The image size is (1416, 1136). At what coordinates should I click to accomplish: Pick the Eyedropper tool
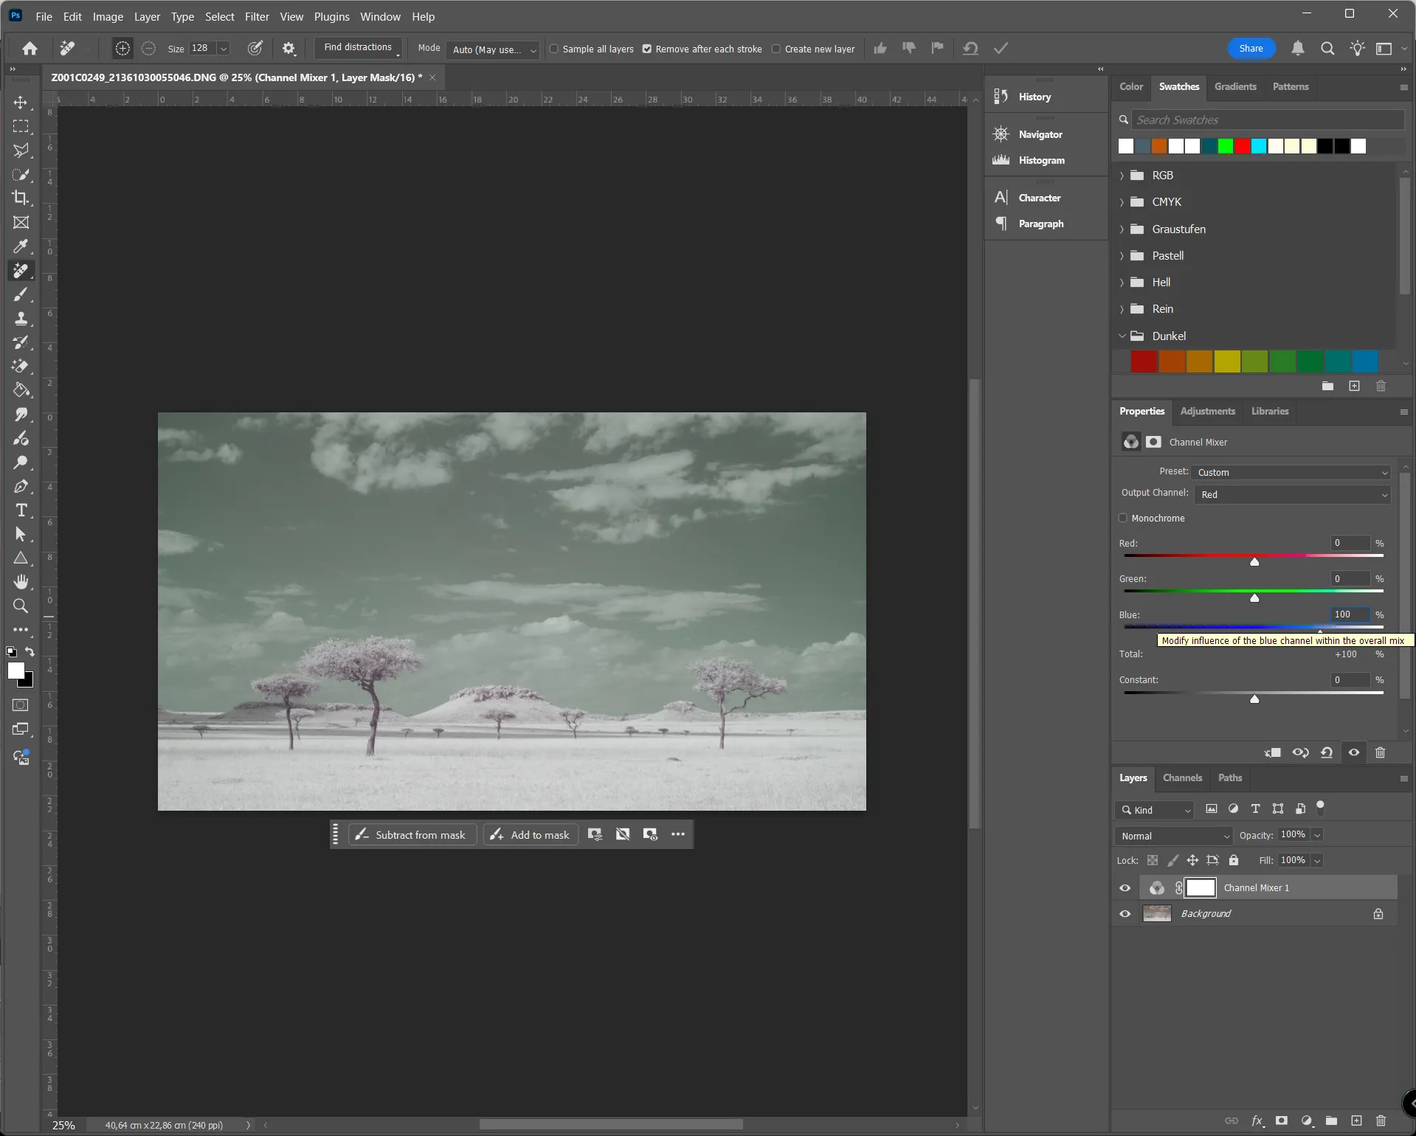21,246
